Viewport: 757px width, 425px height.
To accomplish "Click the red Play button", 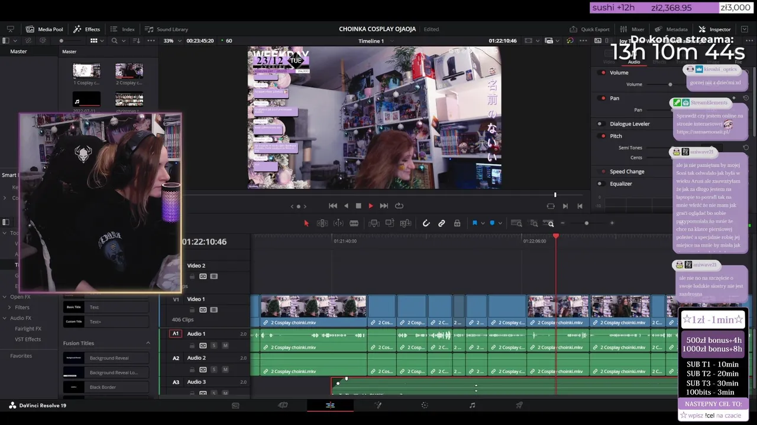I will click(x=371, y=205).
